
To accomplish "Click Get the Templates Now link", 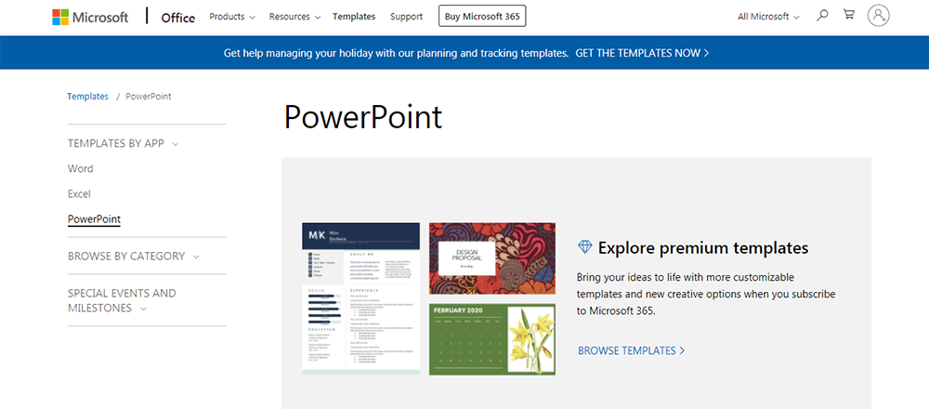I will tap(642, 53).
